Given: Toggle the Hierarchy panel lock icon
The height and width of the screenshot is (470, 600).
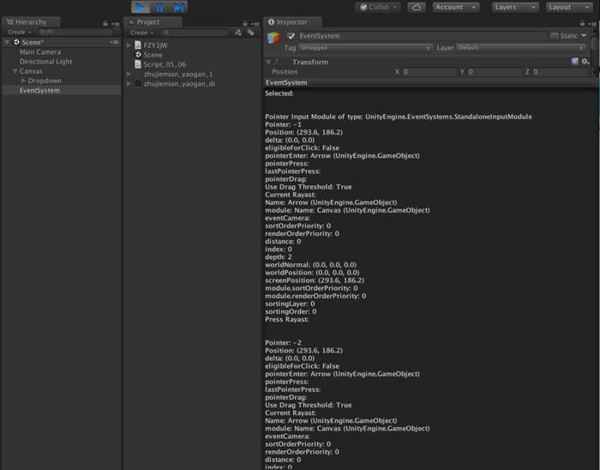Looking at the screenshot, I should [106, 21].
